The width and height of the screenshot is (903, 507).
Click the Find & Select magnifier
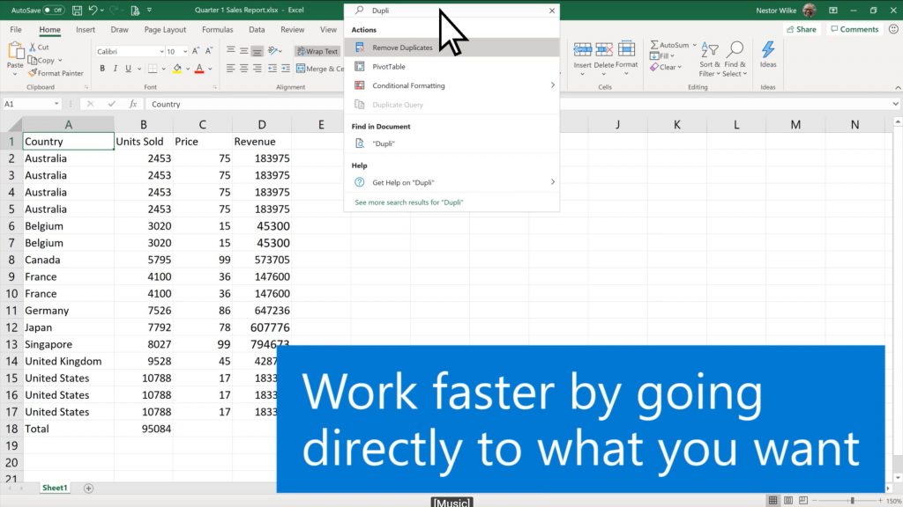click(735, 49)
